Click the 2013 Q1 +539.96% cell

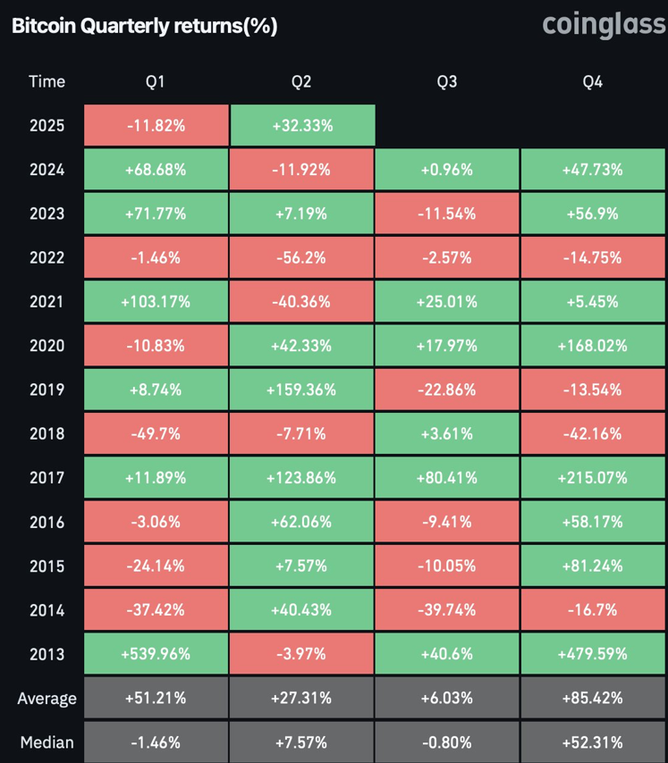click(x=156, y=654)
